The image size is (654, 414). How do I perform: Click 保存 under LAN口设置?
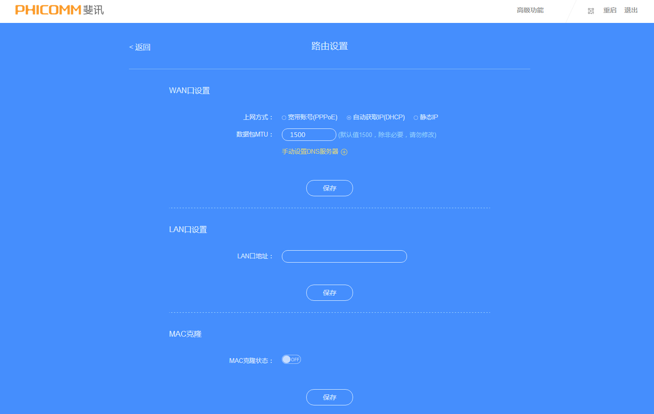click(329, 292)
